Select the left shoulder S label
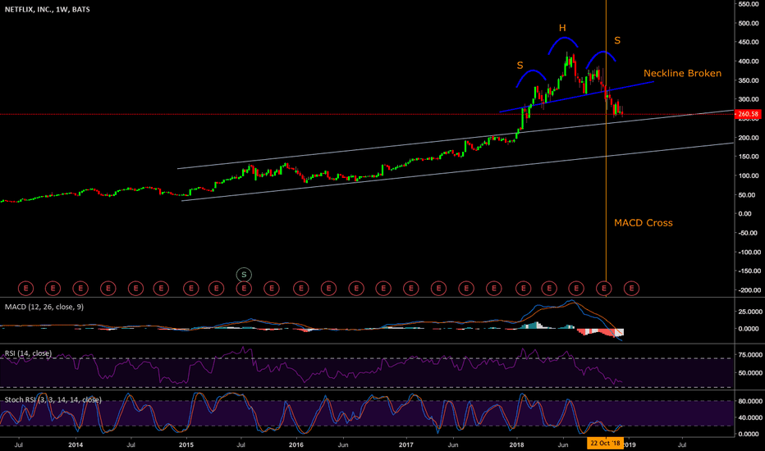The height and width of the screenshot is (451, 765). (x=520, y=66)
